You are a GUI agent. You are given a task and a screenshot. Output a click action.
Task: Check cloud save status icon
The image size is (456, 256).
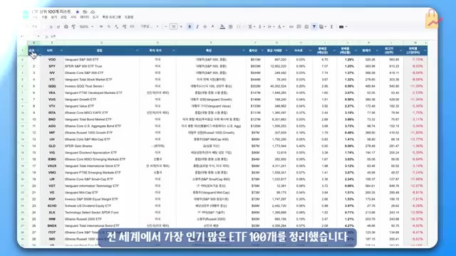coord(93,12)
